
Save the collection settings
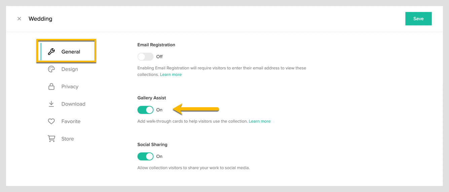tap(418, 19)
